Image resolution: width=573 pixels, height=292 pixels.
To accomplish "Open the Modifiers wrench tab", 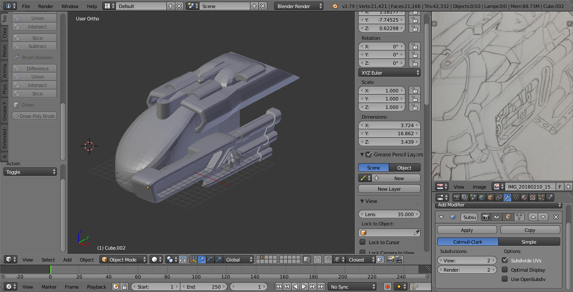I will [x=507, y=197].
